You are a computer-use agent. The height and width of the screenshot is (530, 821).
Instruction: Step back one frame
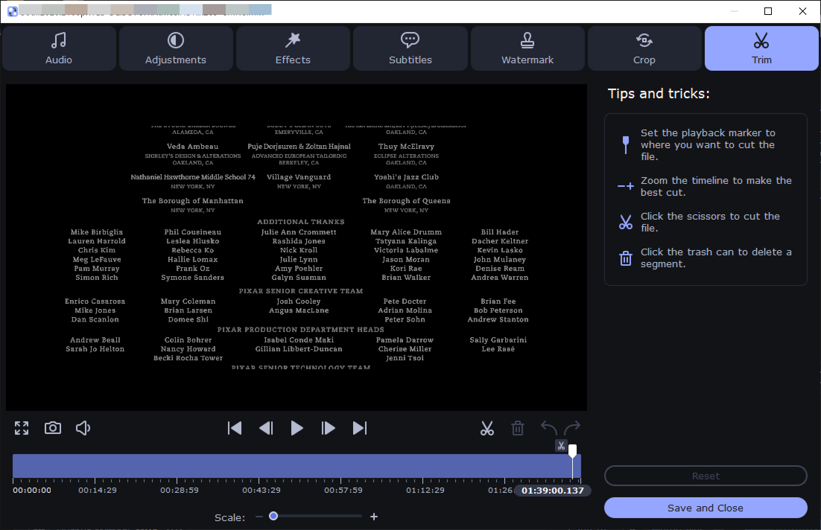(266, 428)
